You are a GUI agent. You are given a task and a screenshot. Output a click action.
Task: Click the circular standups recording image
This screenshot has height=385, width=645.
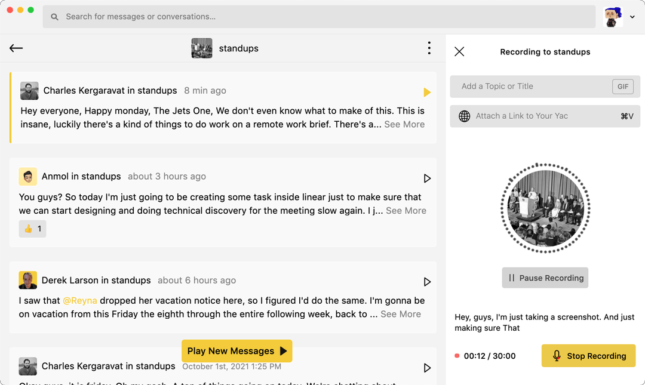[x=545, y=208]
